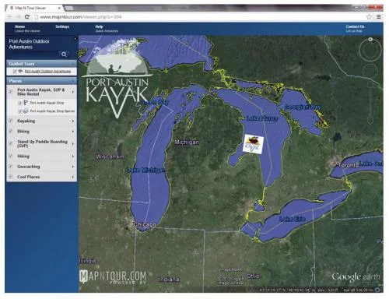
Task: Click the overlay icon for Kayak Shop Banner
Action: coord(26,111)
